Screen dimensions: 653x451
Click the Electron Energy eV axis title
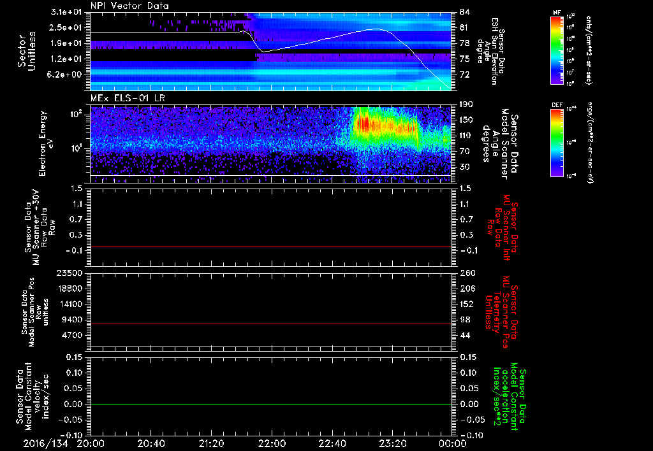47,143
